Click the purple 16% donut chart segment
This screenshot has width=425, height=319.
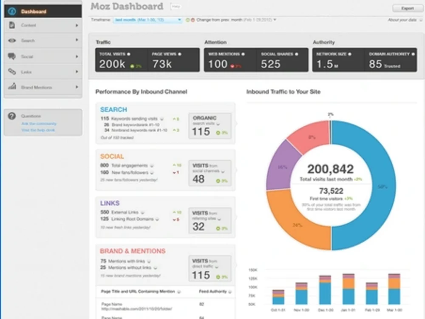(282, 167)
